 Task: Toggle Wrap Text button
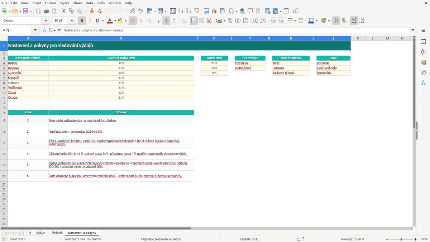click(x=184, y=21)
